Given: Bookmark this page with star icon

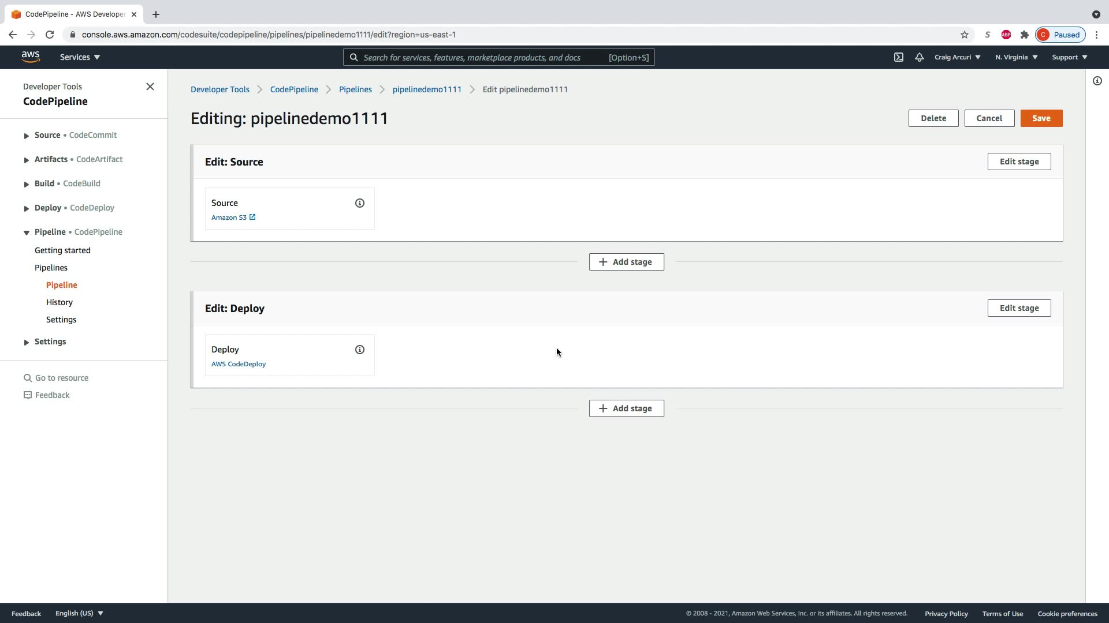Looking at the screenshot, I should click(x=964, y=35).
